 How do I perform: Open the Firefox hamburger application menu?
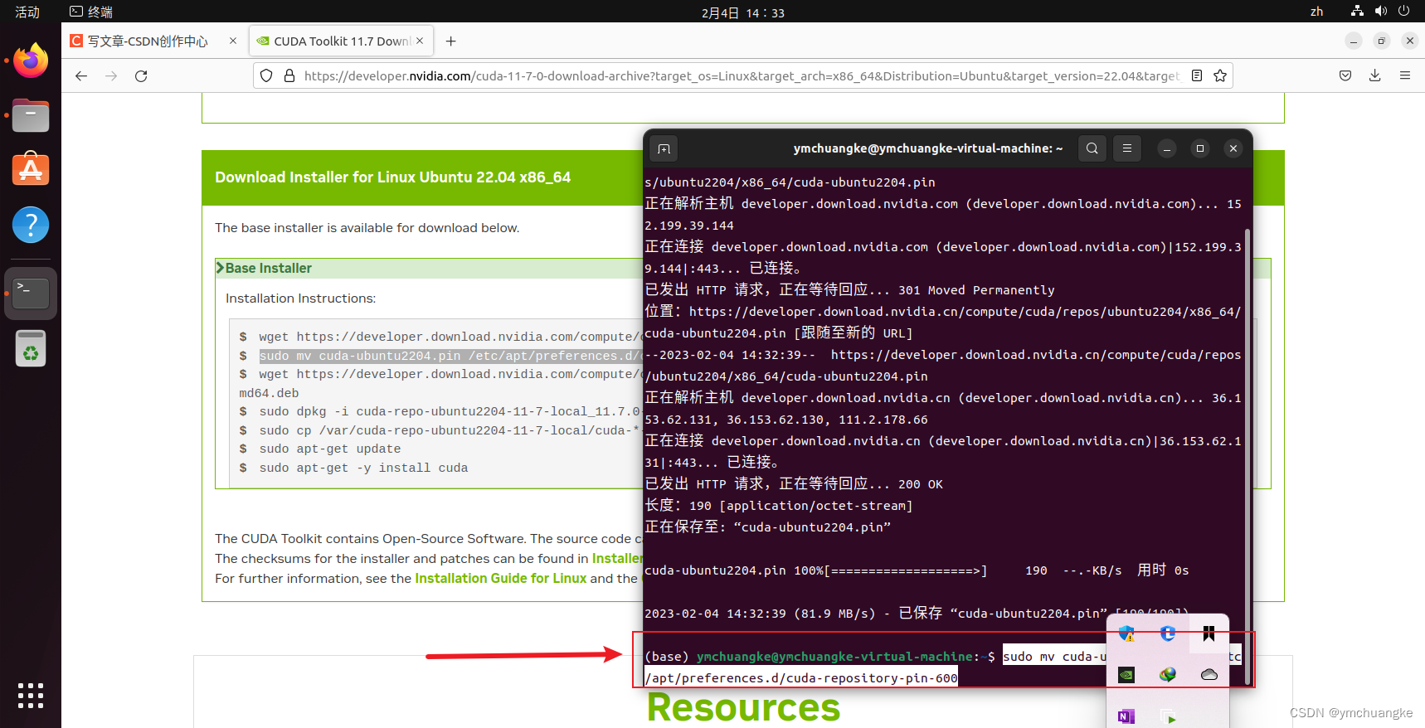click(1405, 75)
